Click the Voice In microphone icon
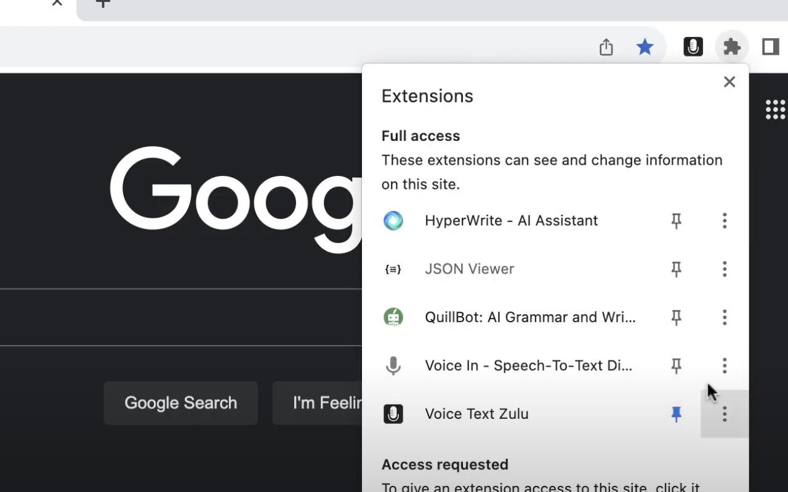 click(393, 365)
